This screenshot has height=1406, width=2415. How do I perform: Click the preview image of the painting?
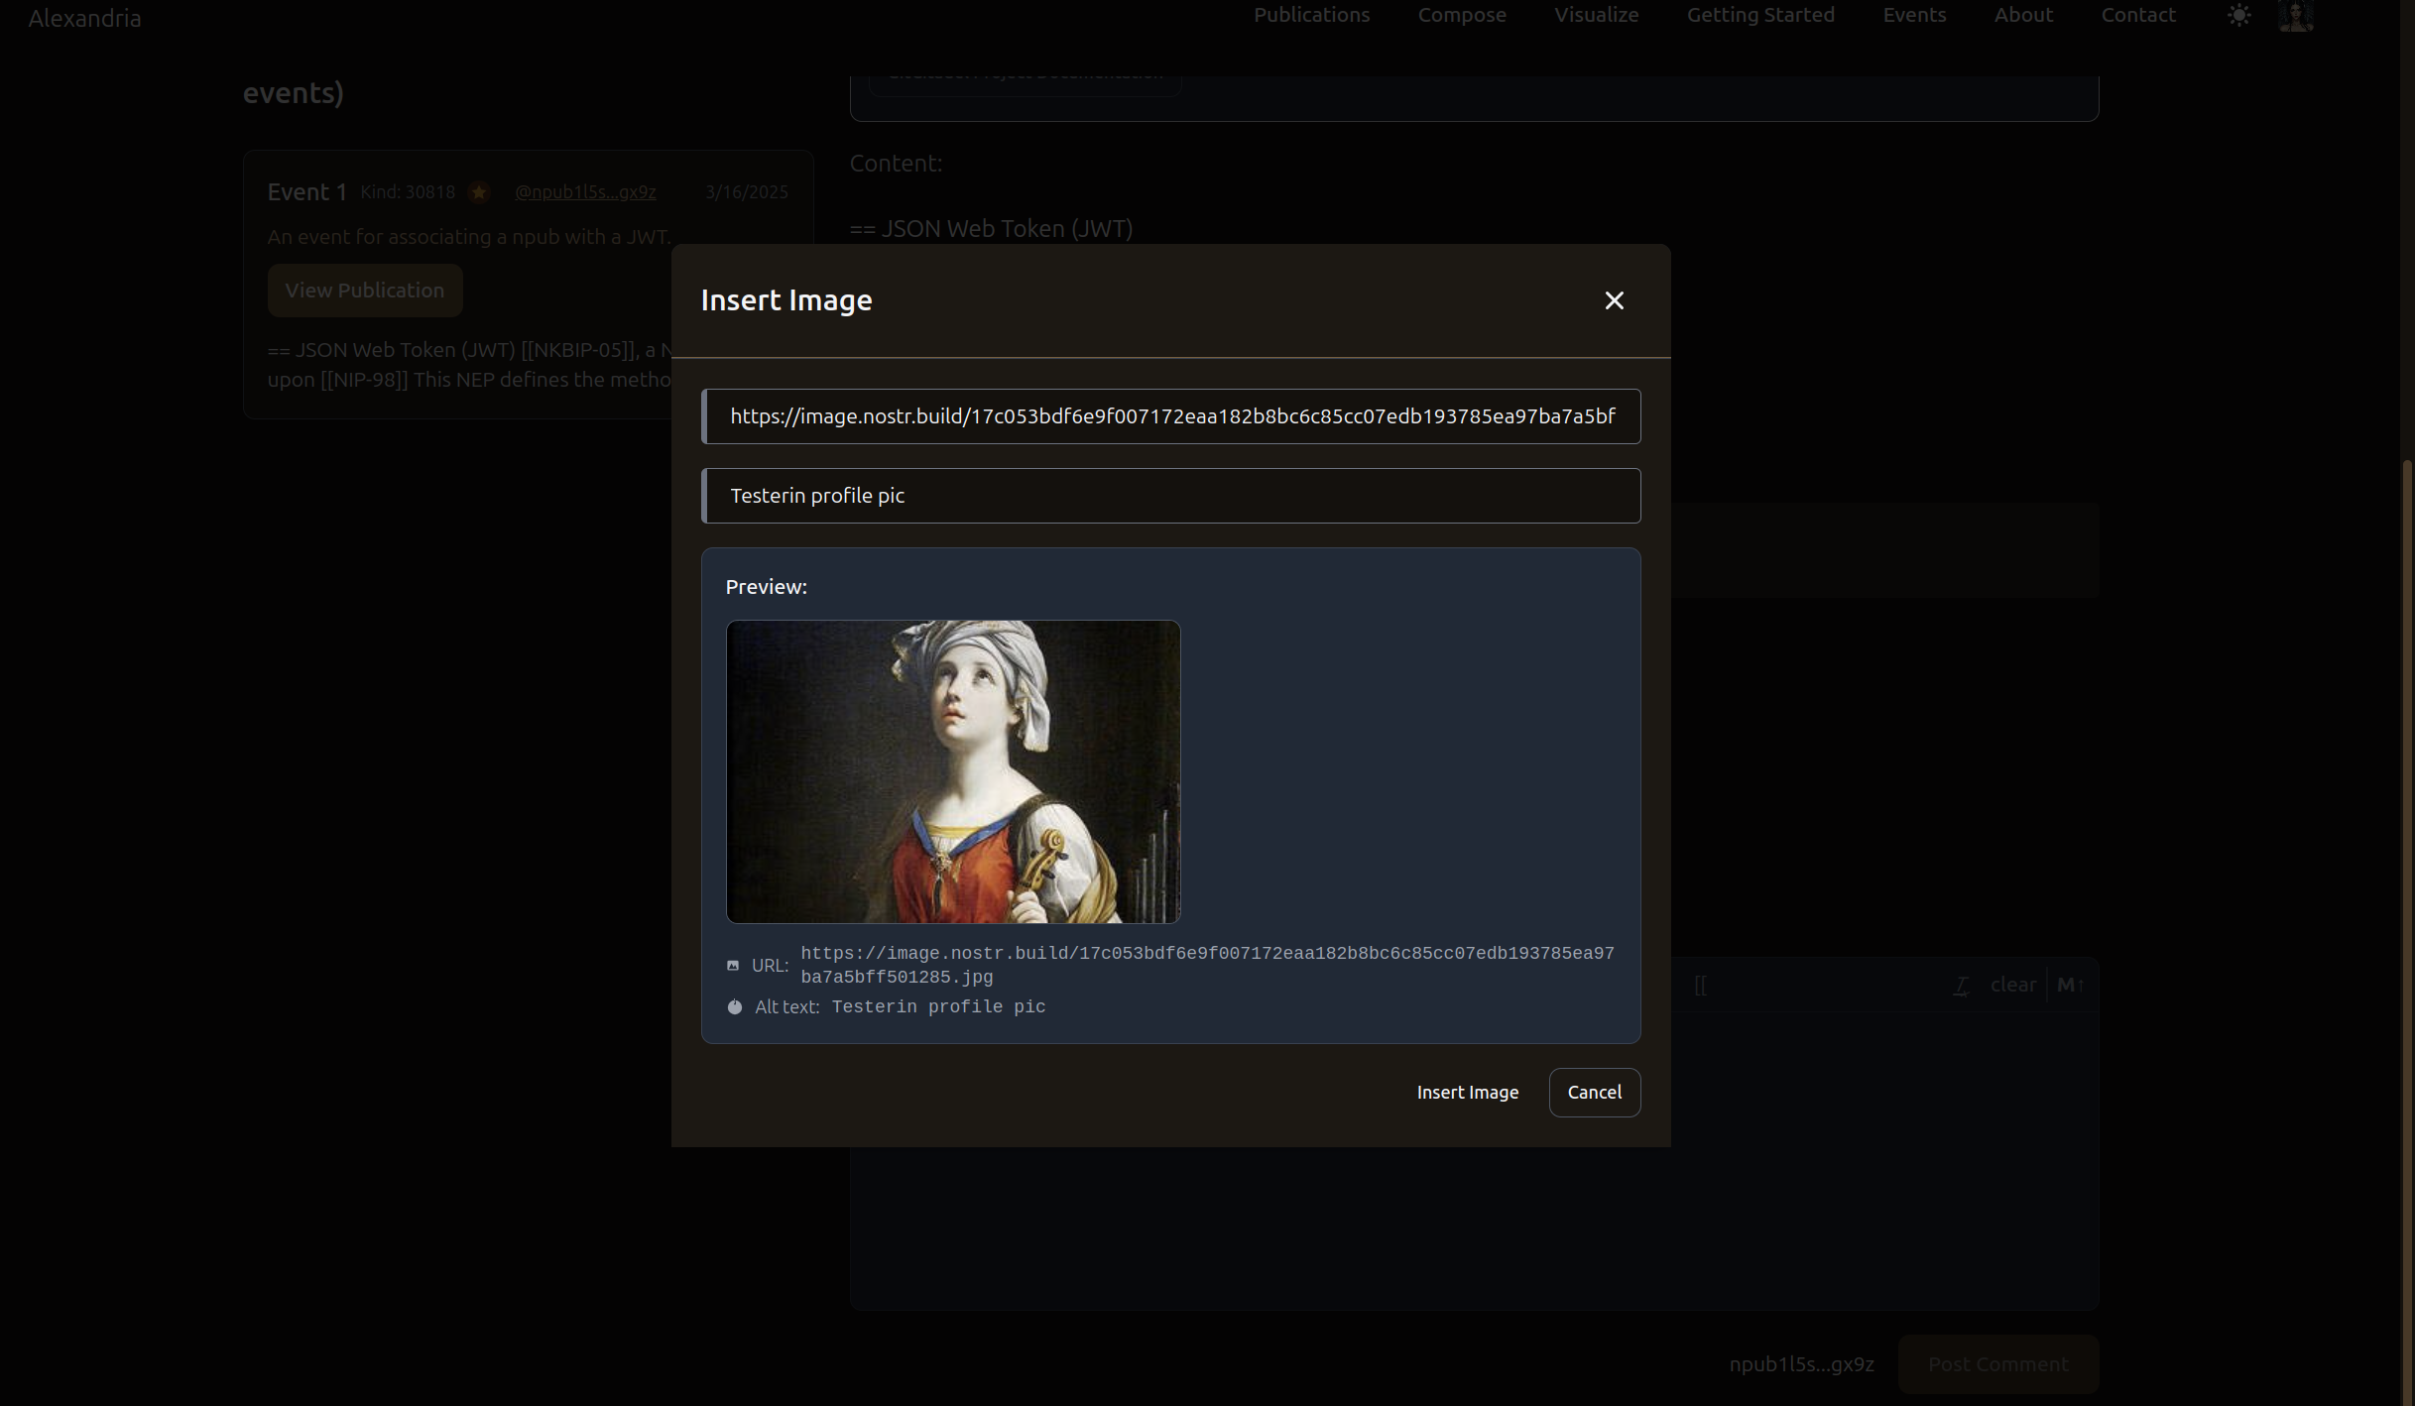tap(953, 771)
